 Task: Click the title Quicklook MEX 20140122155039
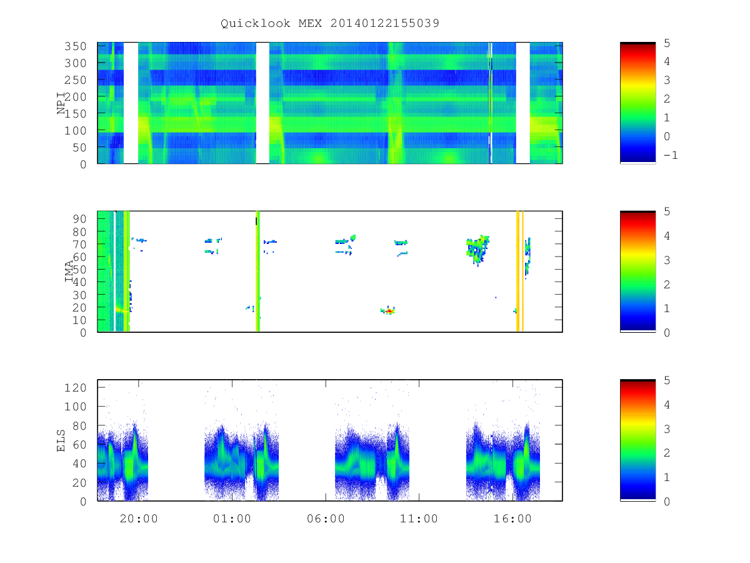pyautogui.click(x=330, y=24)
